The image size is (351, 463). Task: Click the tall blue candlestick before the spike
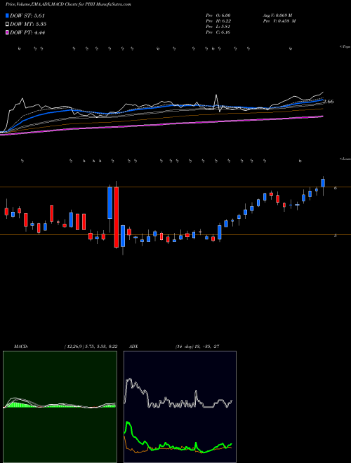coord(110,203)
